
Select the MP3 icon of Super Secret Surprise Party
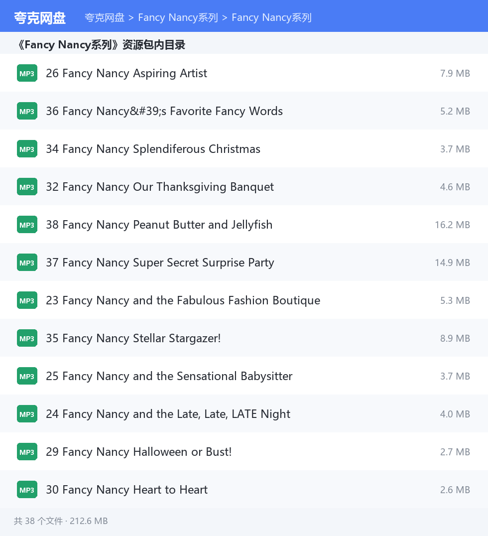coord(27,263)
